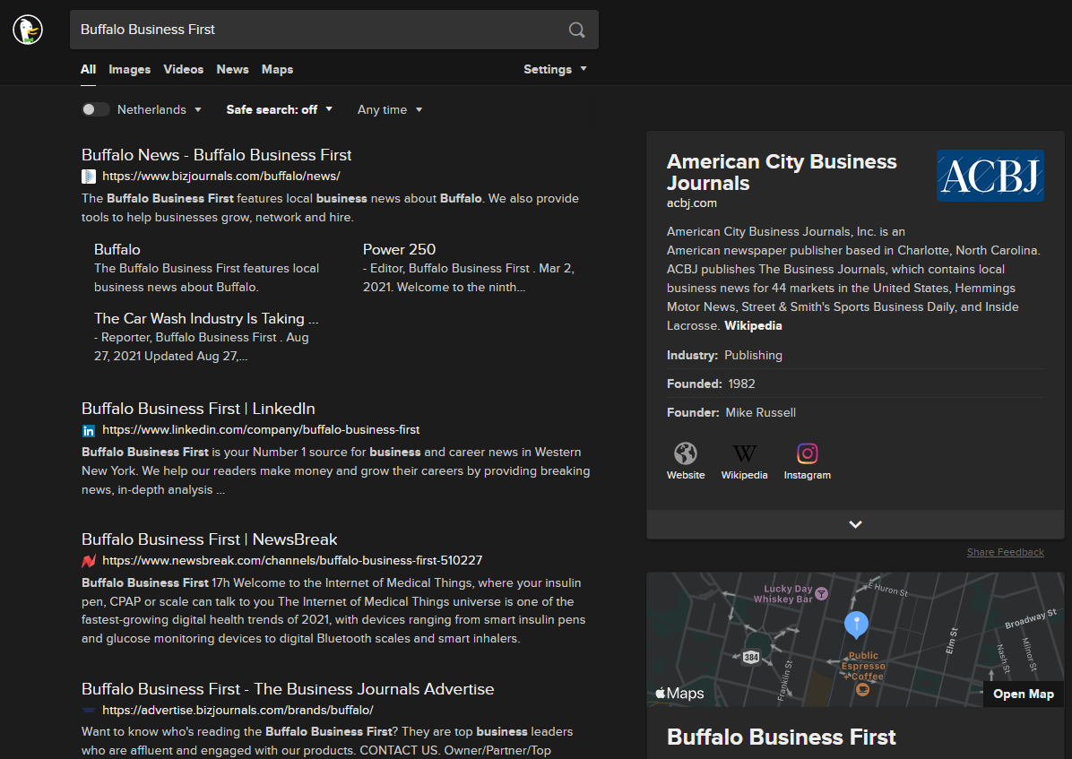Click the Industry: Publishing row
Viewport: 1072px width, 759px height.
pyautogui.click(x=855, y=355)
